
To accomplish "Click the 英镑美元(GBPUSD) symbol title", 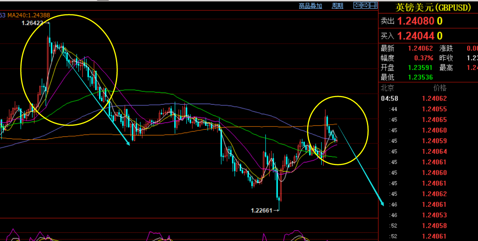I will click(433, 7).
